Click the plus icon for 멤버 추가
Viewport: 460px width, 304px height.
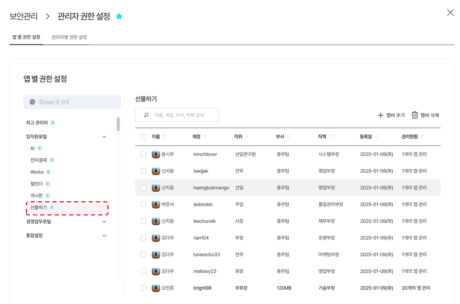click(x=381, y=115)
